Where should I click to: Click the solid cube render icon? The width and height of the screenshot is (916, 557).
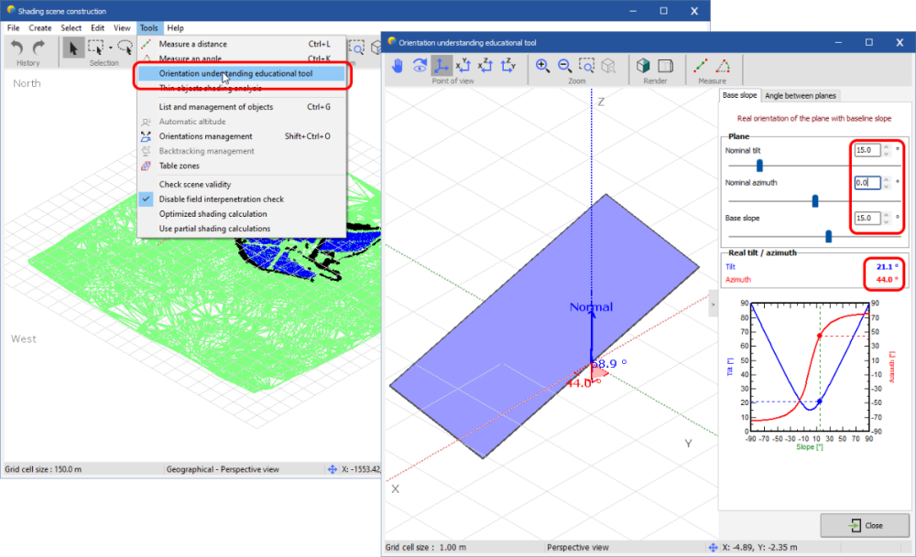tap(643, 66)
